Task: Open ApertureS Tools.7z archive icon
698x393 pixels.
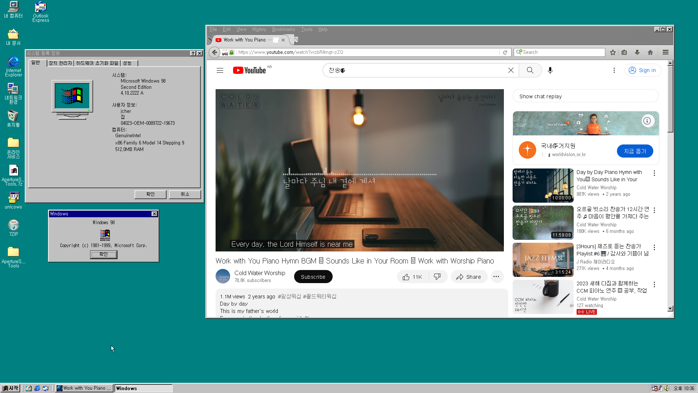Action: pyautogui.click(x=13, y=175)
